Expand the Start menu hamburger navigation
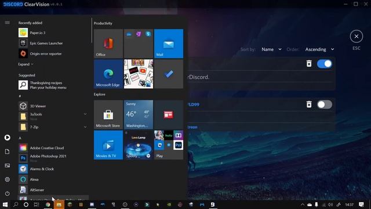Screen dimensions: 371x209 tap(8, 23)
